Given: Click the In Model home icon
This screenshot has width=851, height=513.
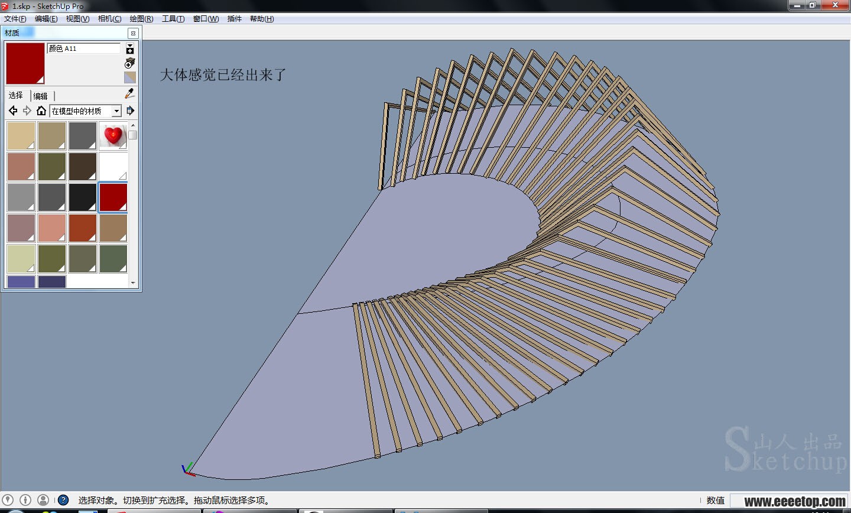Looking at the screenshot, I should [x=41, y=111].
